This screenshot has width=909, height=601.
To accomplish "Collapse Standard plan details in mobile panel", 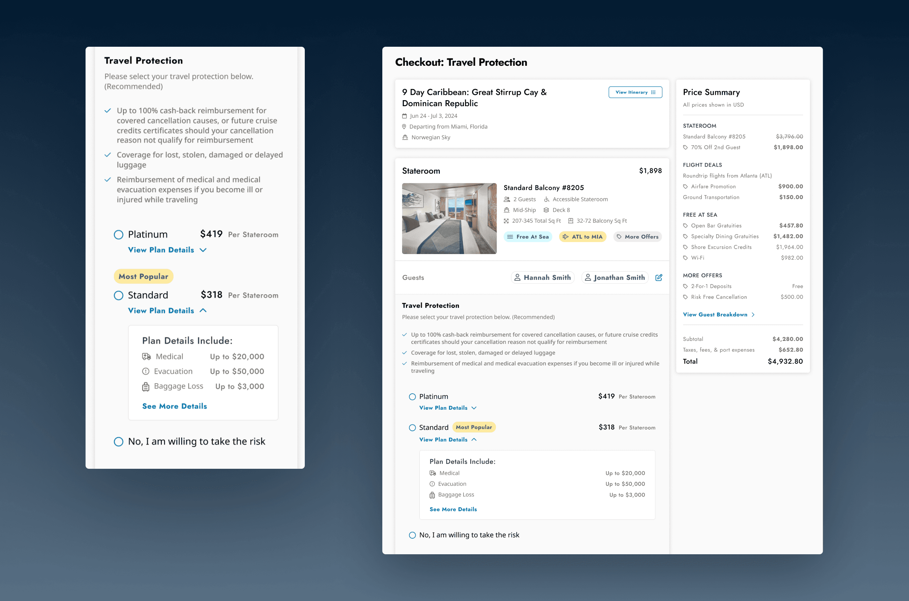I will click(167, 311).
